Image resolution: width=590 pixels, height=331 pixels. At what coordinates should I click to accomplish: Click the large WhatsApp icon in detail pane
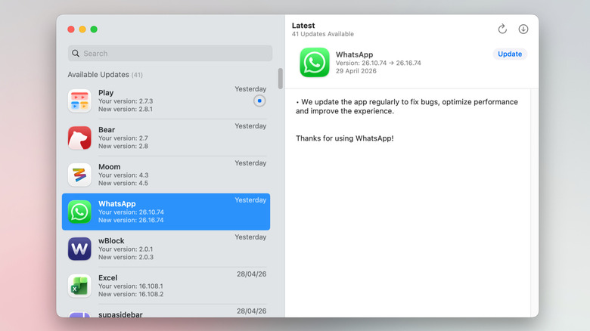coord(315,63)
